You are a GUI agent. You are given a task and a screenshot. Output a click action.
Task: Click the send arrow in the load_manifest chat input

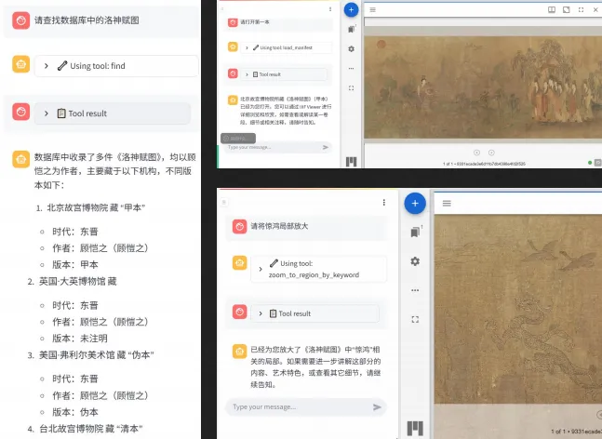click(x=326, y=147)
